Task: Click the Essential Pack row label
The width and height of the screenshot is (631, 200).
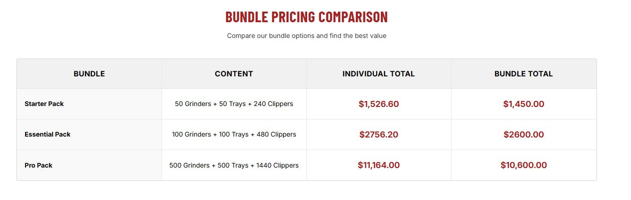Action: (x=47, y=134)
